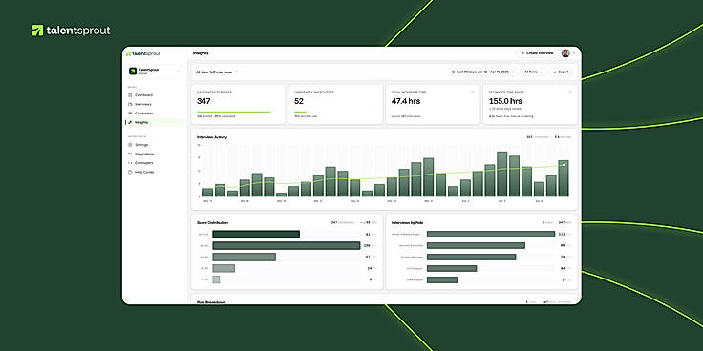Click the Create interview button
The height and width of the screenshot is (351, 703).
pos(537,53)
